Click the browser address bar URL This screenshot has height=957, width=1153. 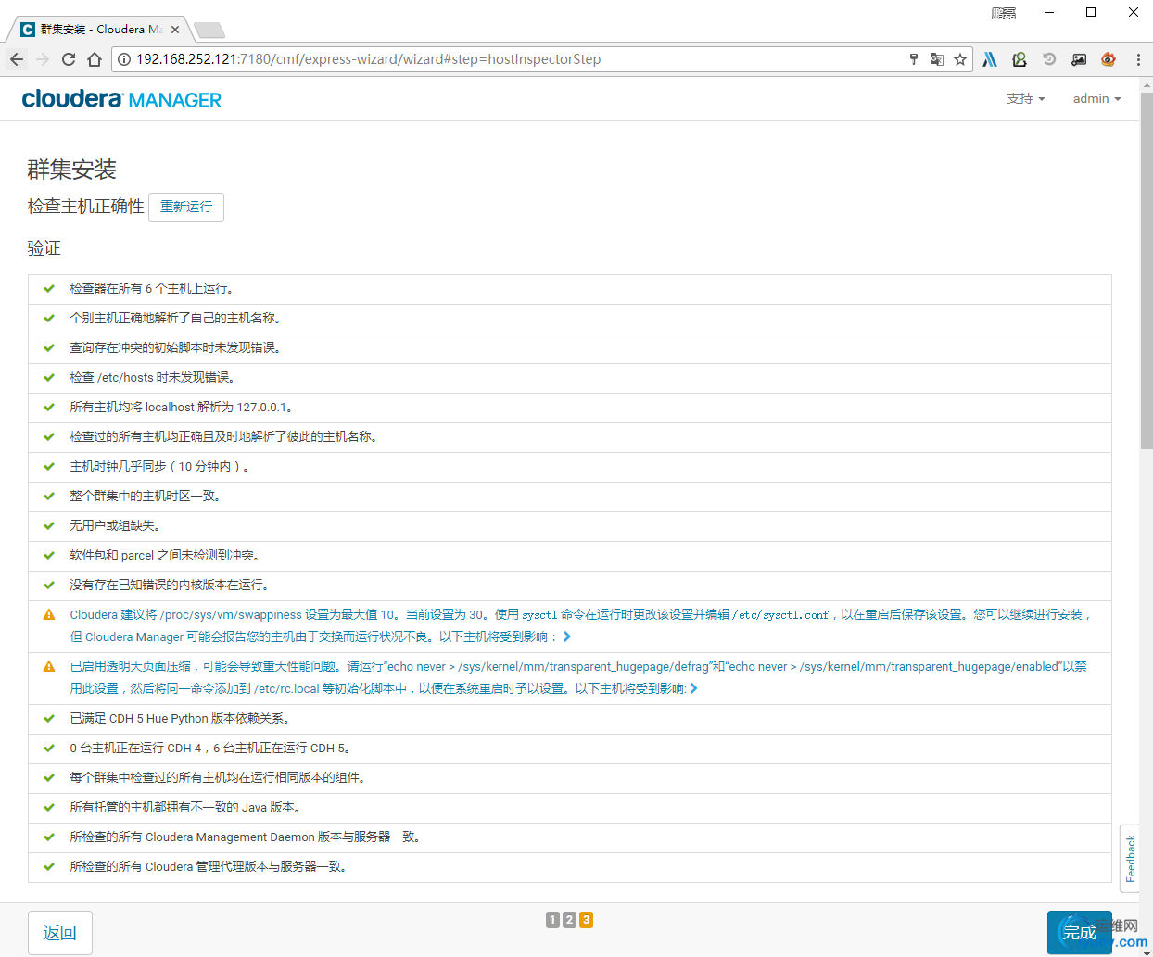(x=369, y=59)
